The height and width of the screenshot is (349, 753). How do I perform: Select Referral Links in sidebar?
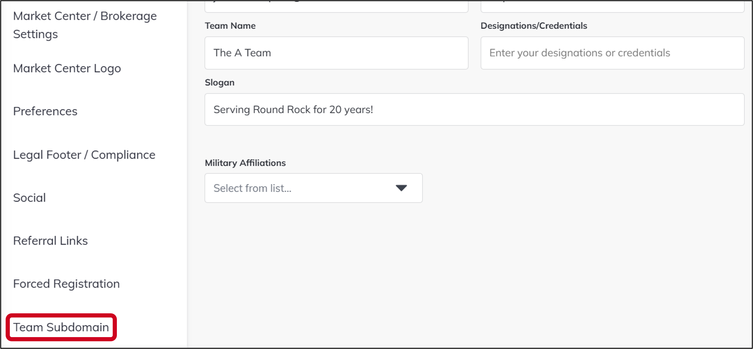(50, 241)
